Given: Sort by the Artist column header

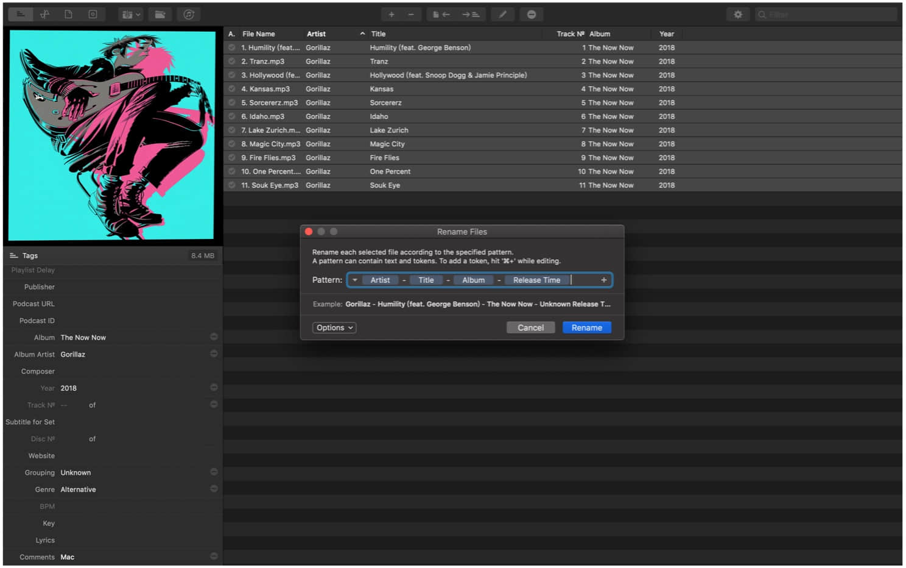Looking at the screenshot, I should pyautogui.click(x=335, y=34).
